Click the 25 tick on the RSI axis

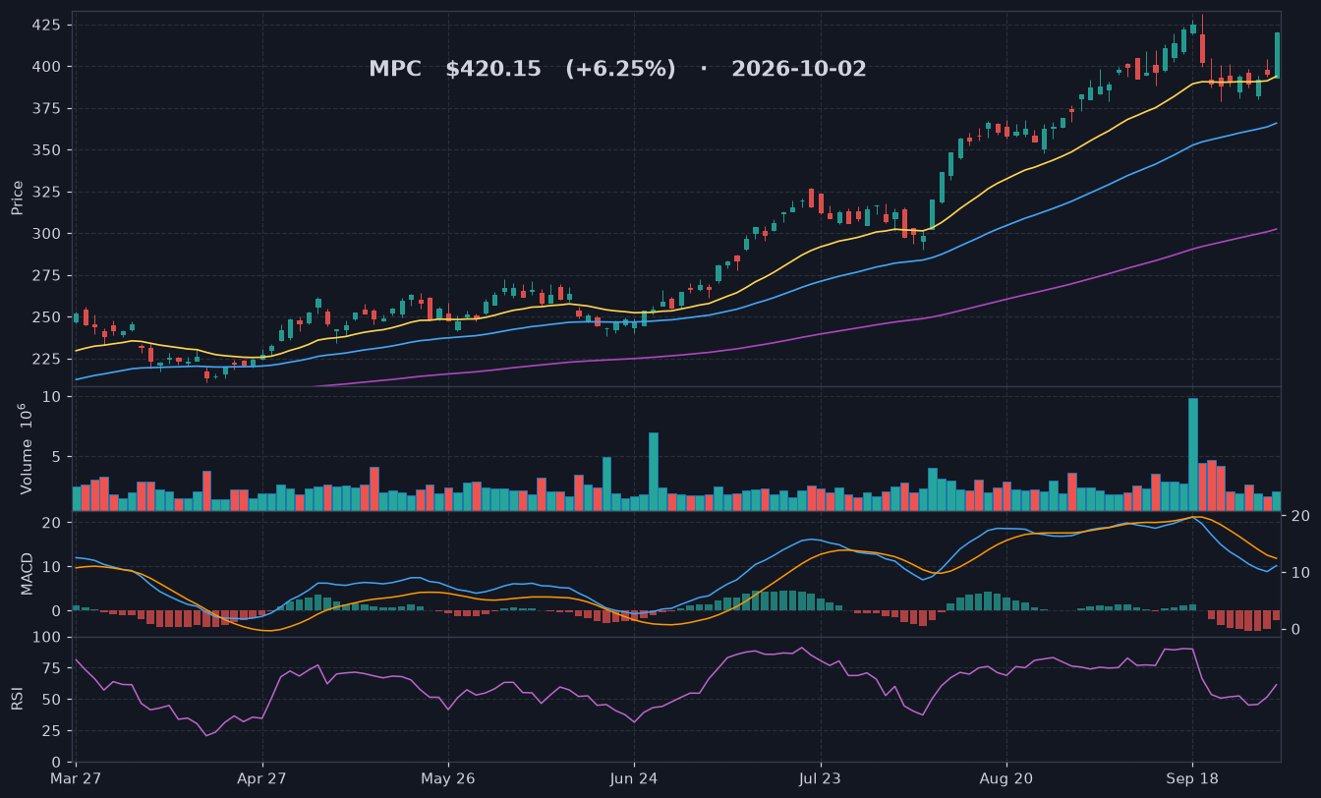(x=53, y=731)
